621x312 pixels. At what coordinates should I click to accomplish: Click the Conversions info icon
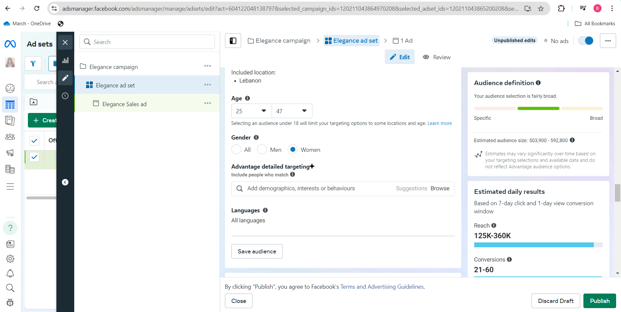[x=509, y=259]
